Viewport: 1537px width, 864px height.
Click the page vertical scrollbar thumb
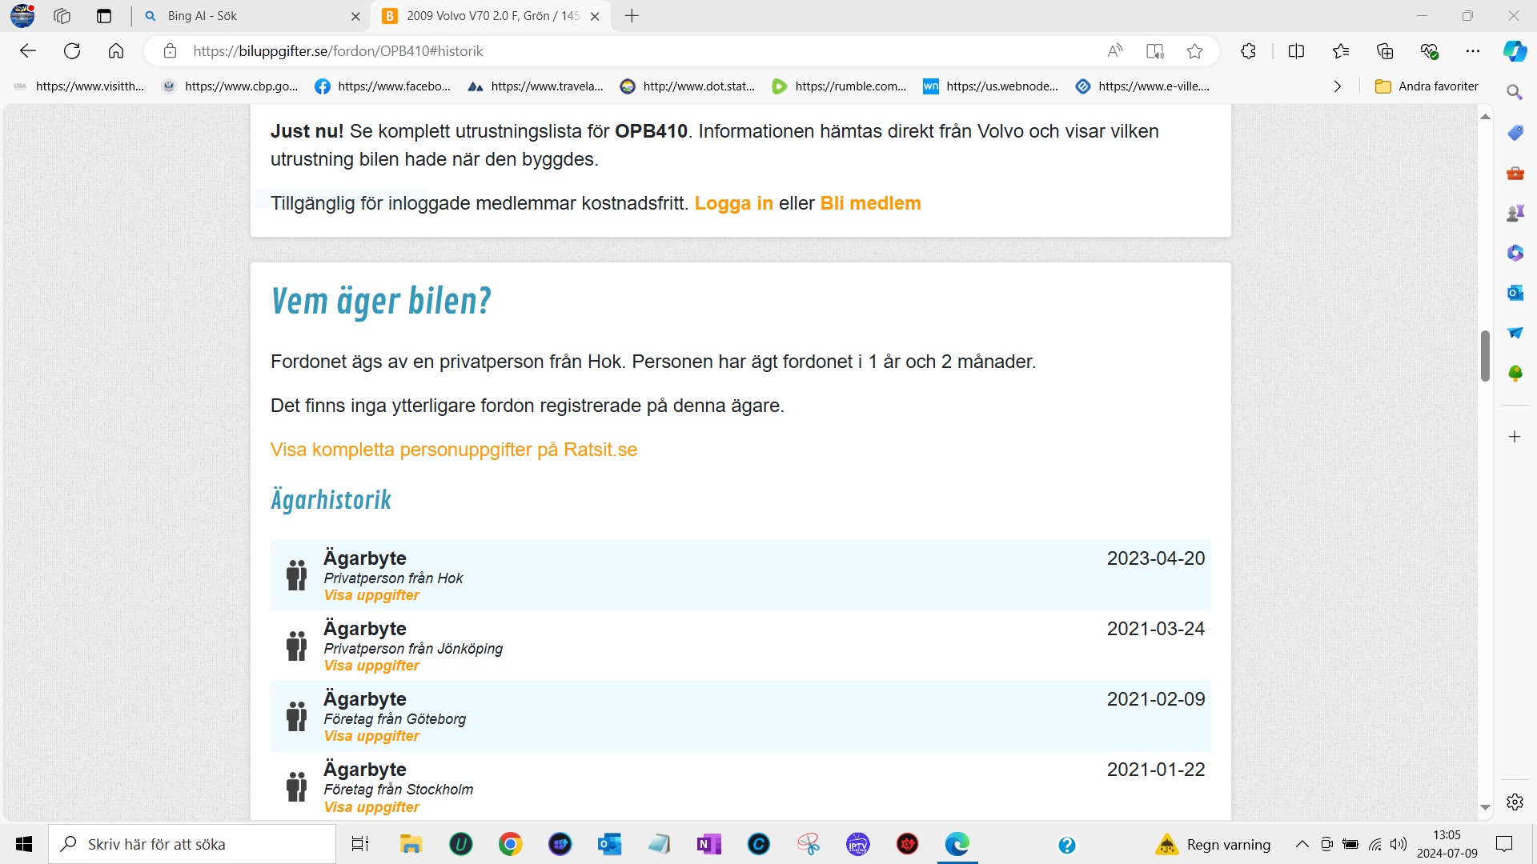click(1485, 356)
